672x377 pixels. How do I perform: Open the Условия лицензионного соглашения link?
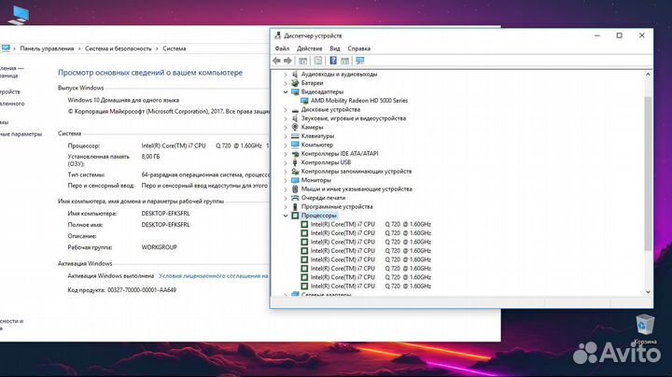click(213, 276)
